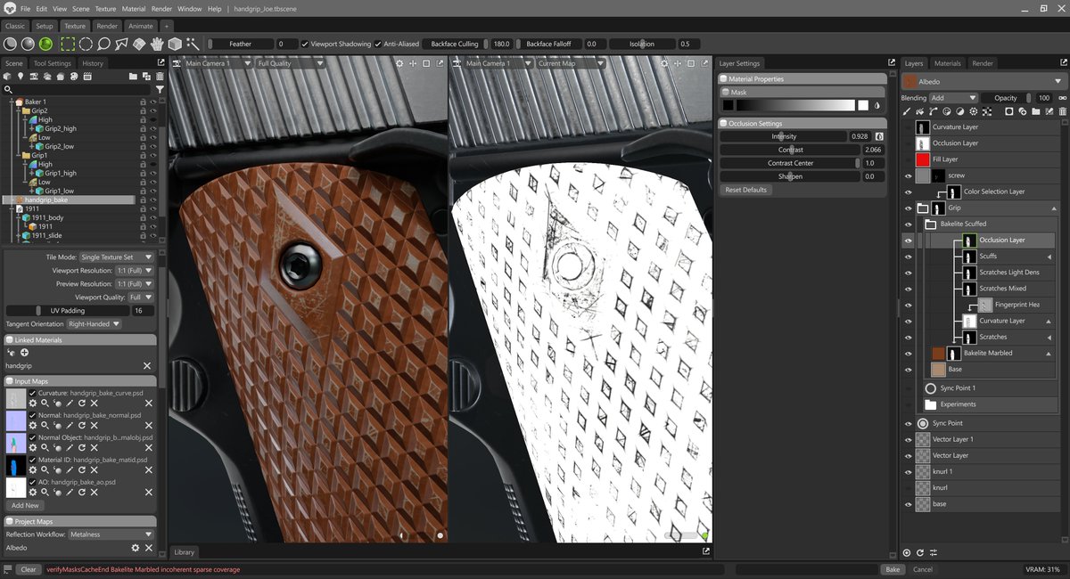Uncheck the Normal Object input map checkbox
This screenshot has width=1070, height=579.
coord(33,437)
